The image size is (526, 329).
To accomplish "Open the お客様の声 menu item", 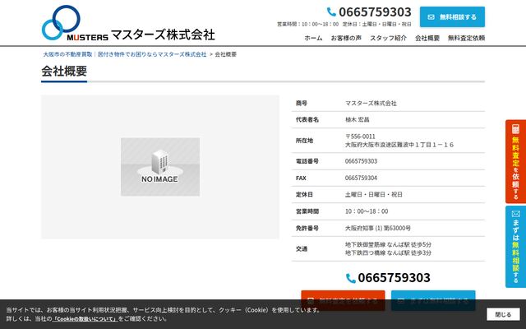I will click(346, 38).
